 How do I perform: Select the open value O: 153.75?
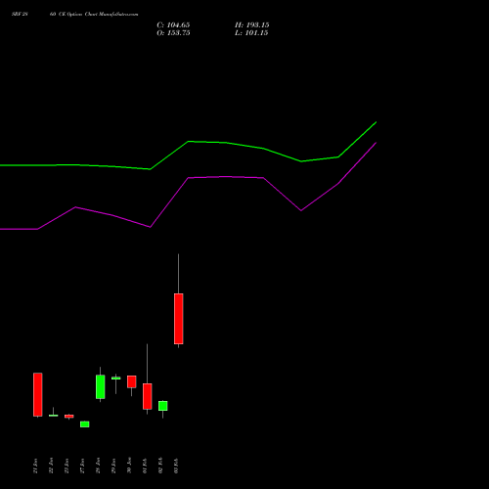point(173,33)
